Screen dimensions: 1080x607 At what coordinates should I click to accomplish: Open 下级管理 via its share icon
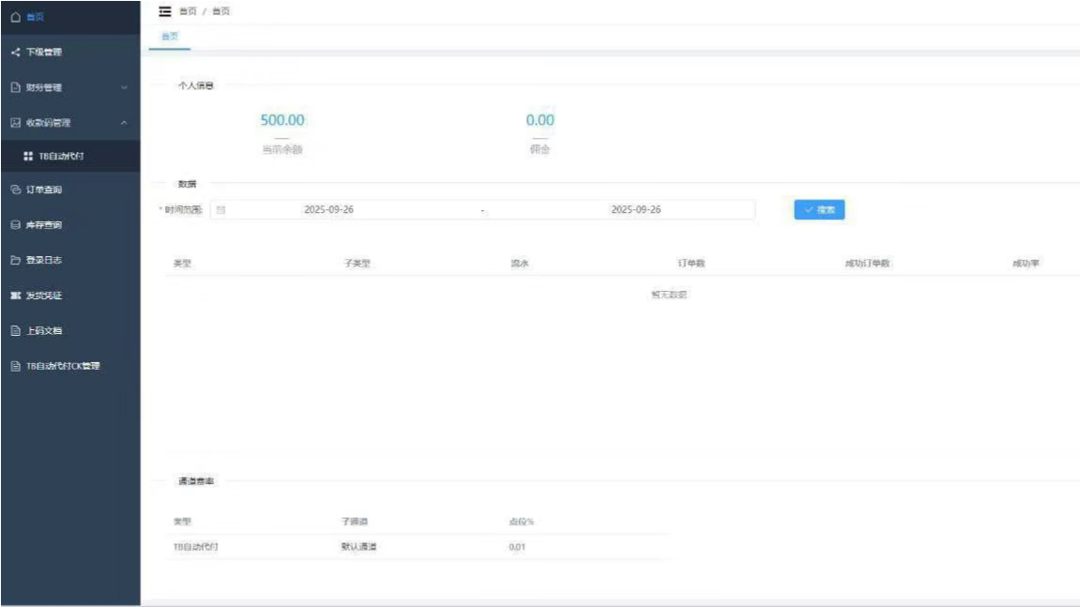pos(15,52)
